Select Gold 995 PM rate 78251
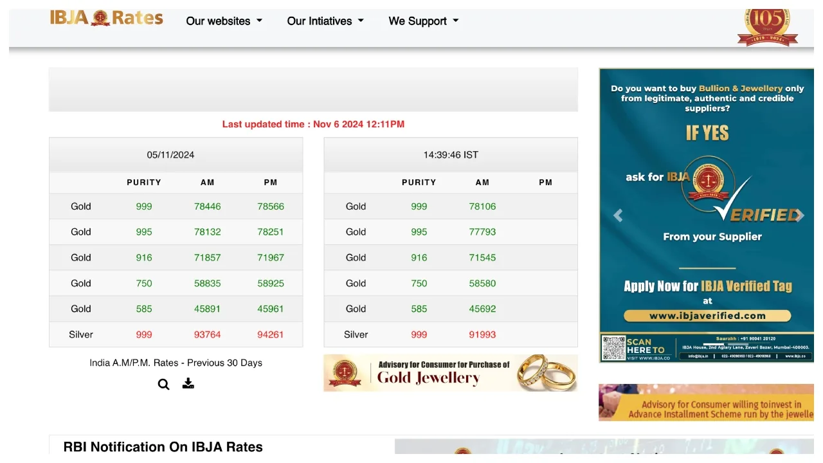The image size is (823, 463). (271, 232)
